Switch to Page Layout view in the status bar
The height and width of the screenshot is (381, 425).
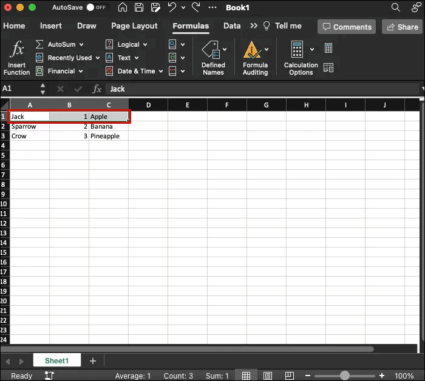268,376
